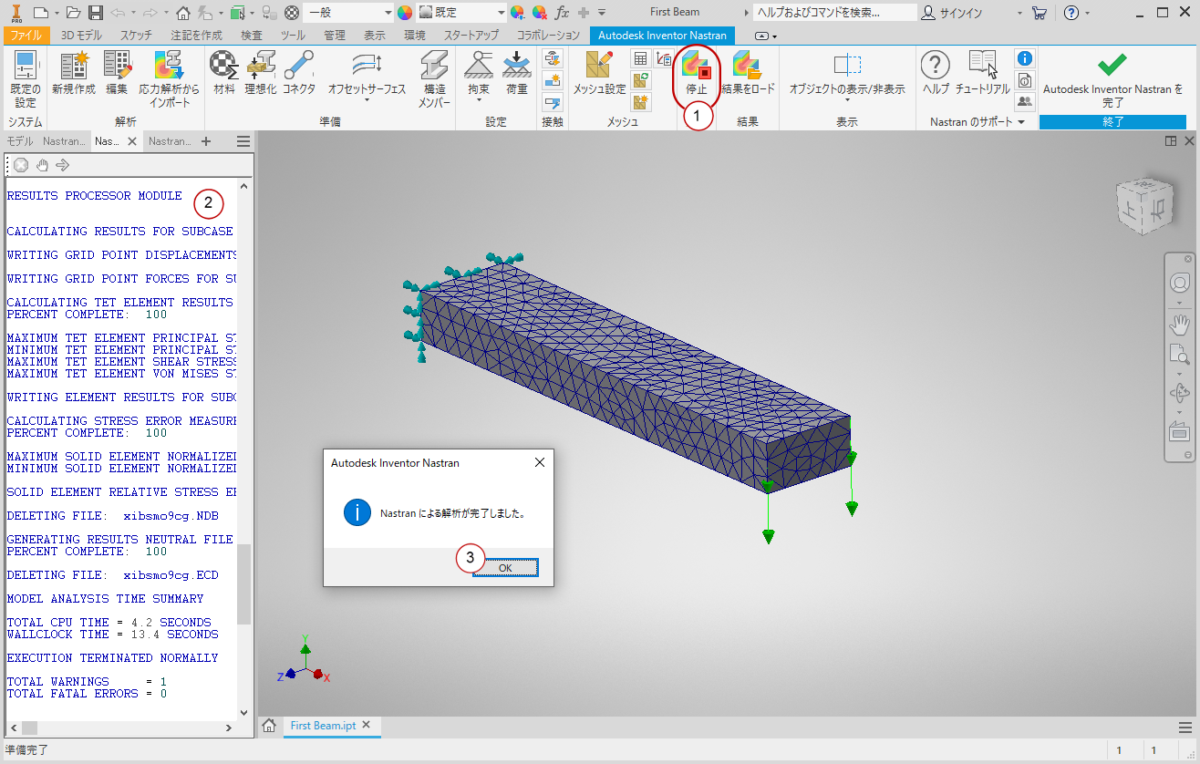Select the コラボレーション ribbon tab
Image resolution: width=1200 pixels, height=764 pixels.
548,35
